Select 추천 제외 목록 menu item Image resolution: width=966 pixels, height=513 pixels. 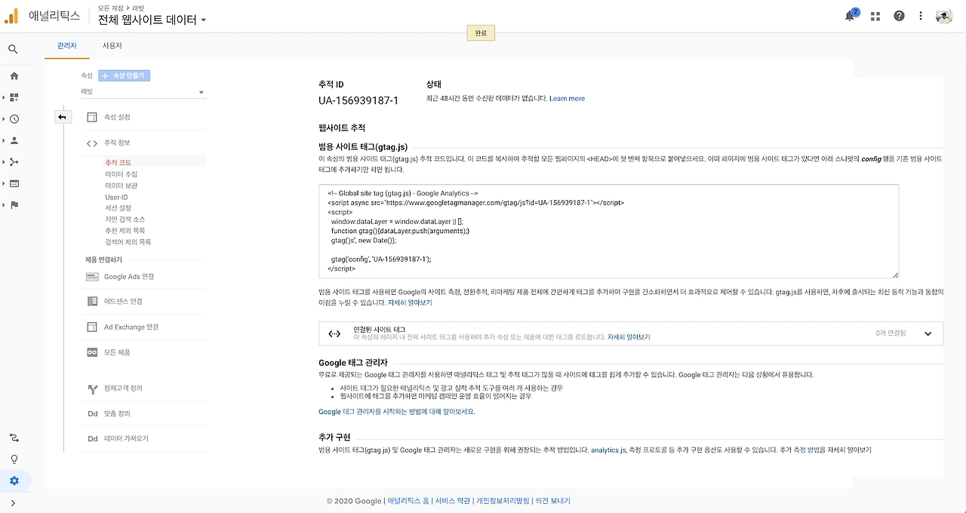[x=125, y=231]
